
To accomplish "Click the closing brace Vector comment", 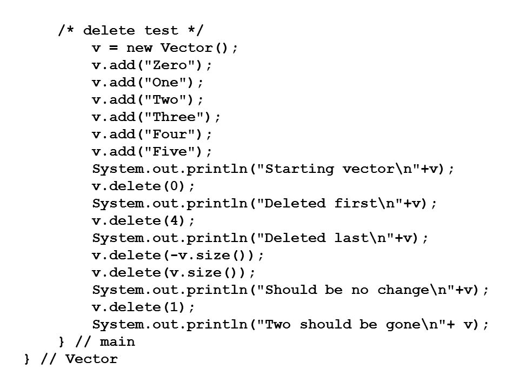I will coord(71,359).
